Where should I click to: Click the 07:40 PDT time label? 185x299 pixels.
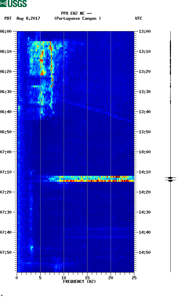(6, 232)
